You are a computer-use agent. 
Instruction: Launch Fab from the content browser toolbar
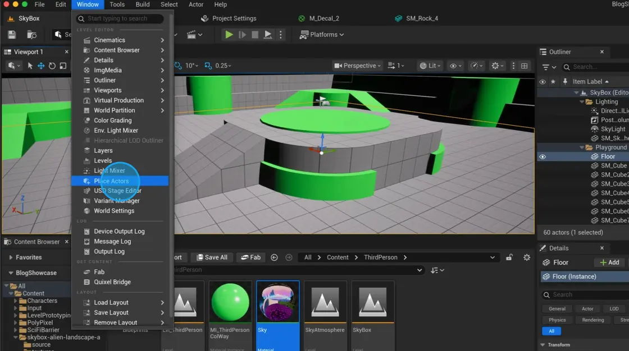tap(250, 257)
